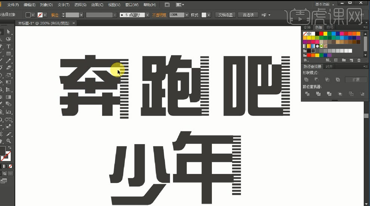Click the Intersect shape mode icon
Image resolution: width=370 pixels, height=206 pixels.
pos(327,79)
